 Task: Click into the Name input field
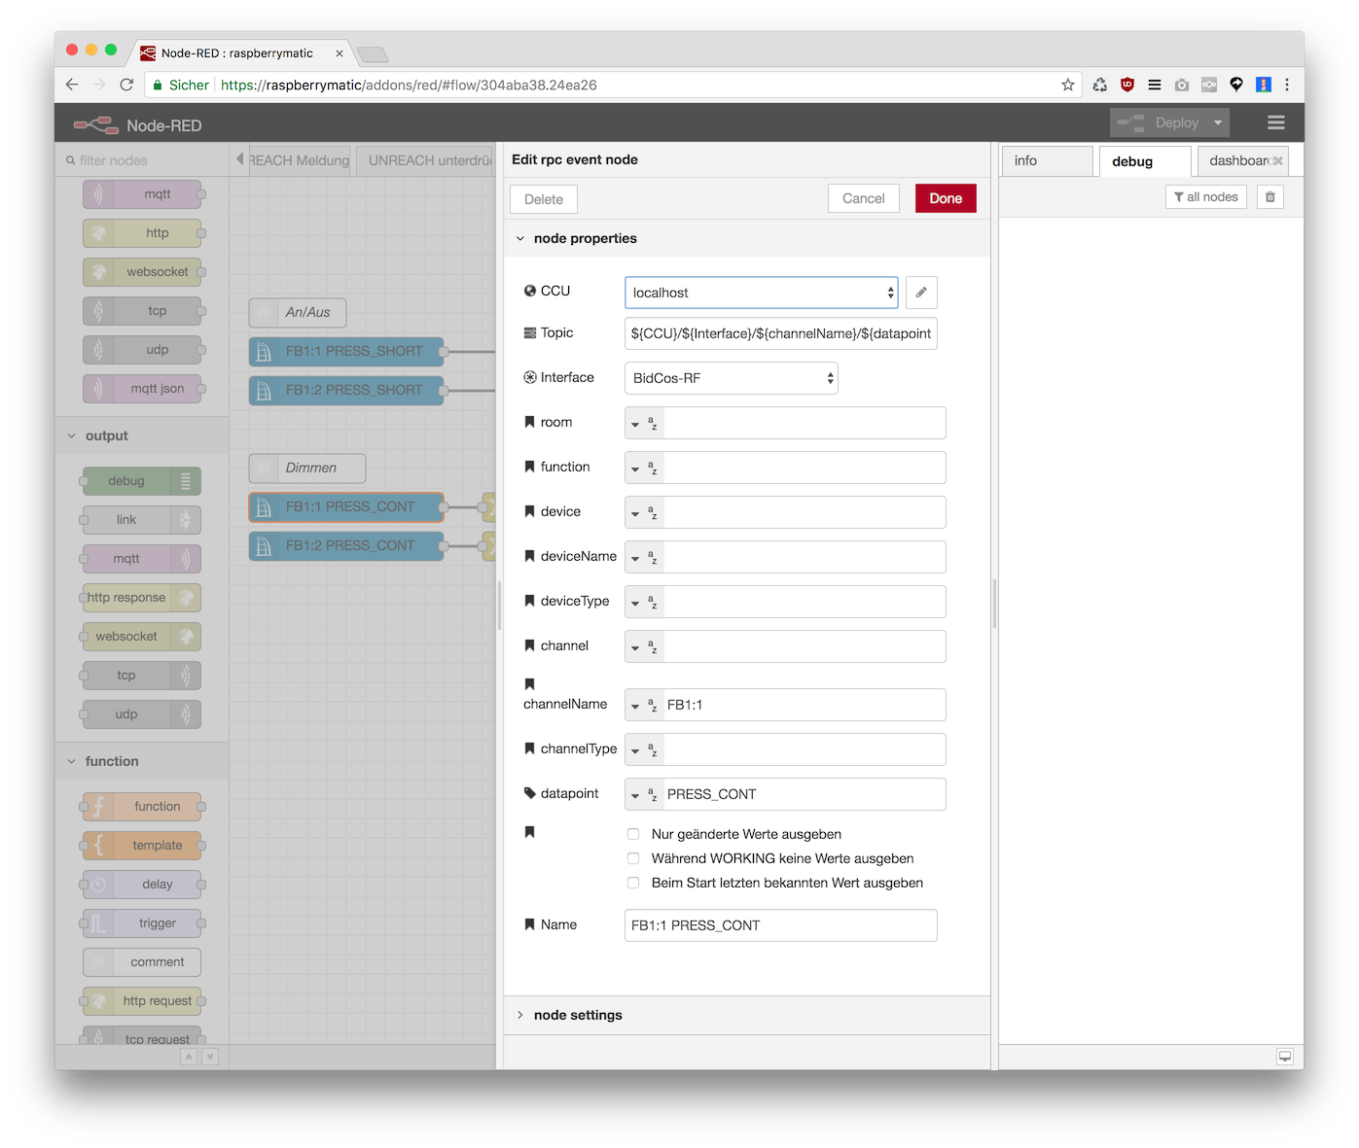point(780,925)
